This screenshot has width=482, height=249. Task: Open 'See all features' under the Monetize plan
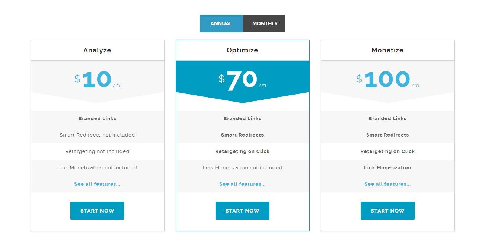(x=387, y=184)
